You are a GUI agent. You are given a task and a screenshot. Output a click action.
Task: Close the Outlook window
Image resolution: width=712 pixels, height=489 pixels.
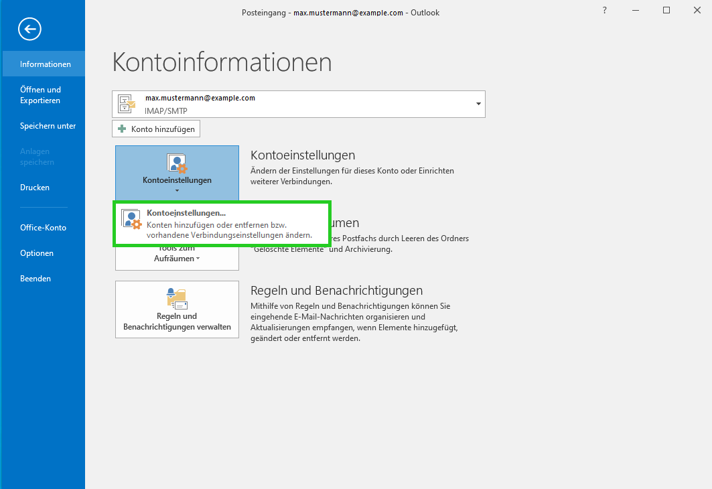pos(697,11)
